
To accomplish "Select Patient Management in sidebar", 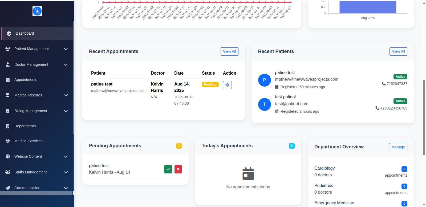I will point(37,49).
